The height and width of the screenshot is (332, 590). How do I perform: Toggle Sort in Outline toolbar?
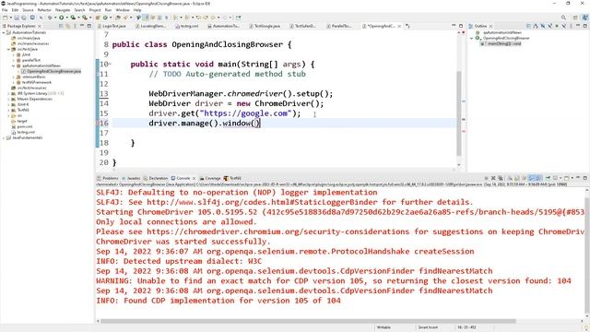536,26
